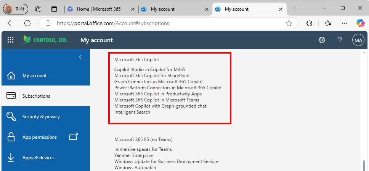
Task: Click the page scrollbar up arrow
Action: point(364,52)
